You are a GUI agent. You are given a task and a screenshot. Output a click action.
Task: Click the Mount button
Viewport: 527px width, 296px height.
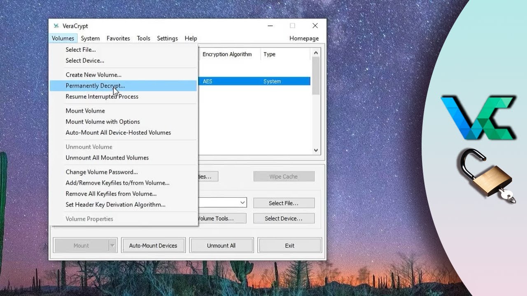[81, 245]
